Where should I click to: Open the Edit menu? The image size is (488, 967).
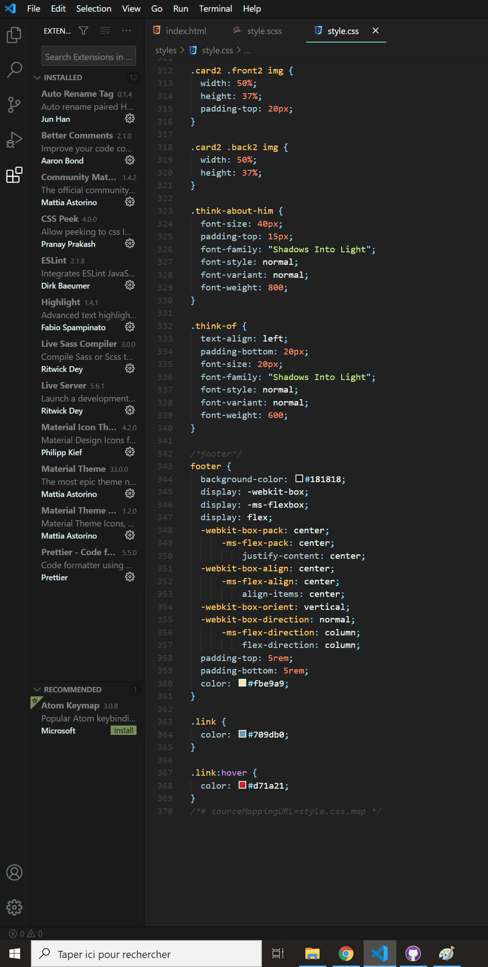(59, 9)
